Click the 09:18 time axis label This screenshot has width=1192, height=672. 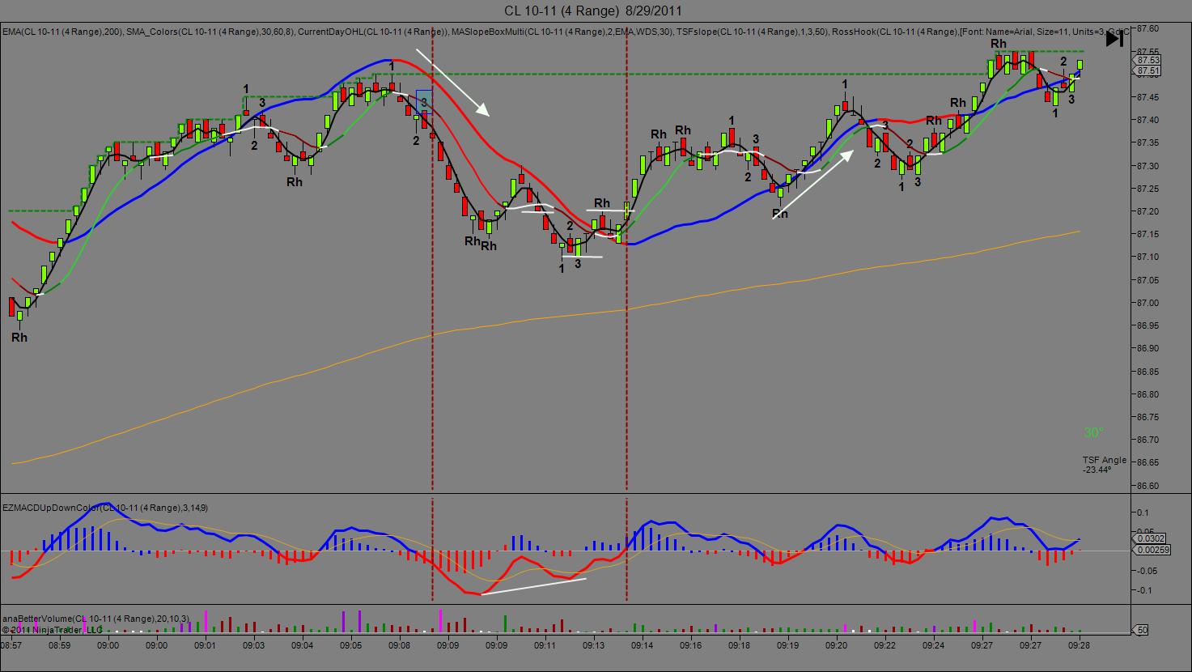(x=739, y=646)
